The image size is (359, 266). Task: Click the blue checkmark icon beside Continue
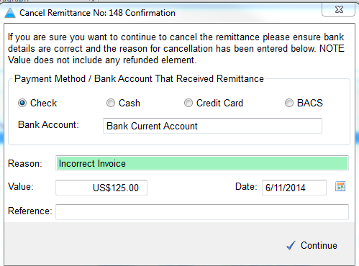tap(291, 245)
